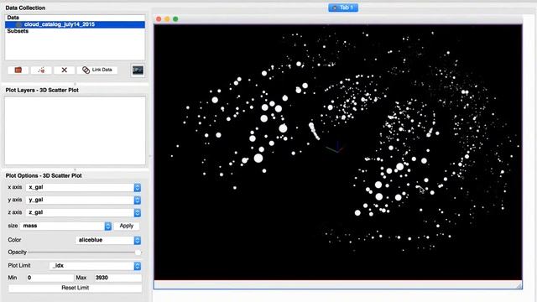Viewport: 537px width, 302px height.
Task: Click the Reset Limit button
Action: pyautogui.click(x=75, y=288)
